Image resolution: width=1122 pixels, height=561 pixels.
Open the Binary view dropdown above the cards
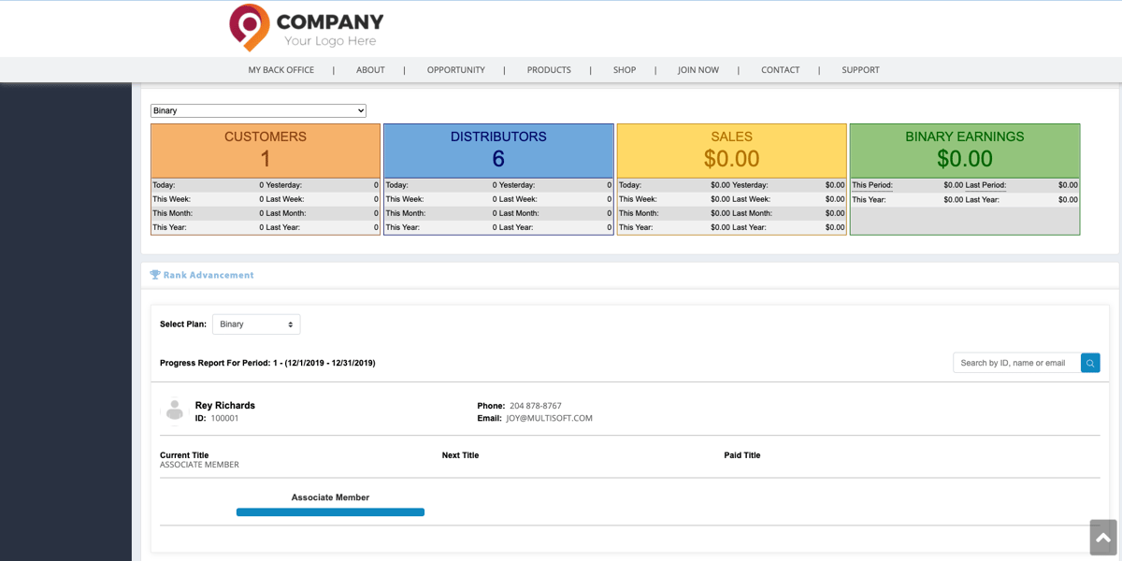(x=260, y=109)
